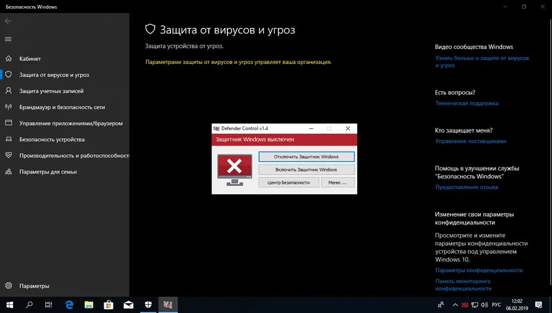Open File Explorer from the taskbar

tap(89, 305)
